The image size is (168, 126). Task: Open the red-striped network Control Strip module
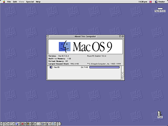pyautogui.click(x=23, y=124)
